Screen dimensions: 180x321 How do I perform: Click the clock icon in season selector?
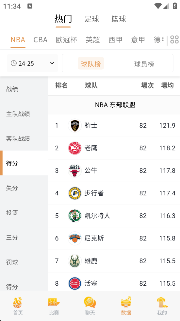14,63
